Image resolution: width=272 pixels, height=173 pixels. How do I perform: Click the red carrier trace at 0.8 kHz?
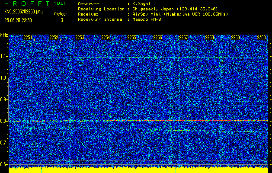[x=138, y=121]
